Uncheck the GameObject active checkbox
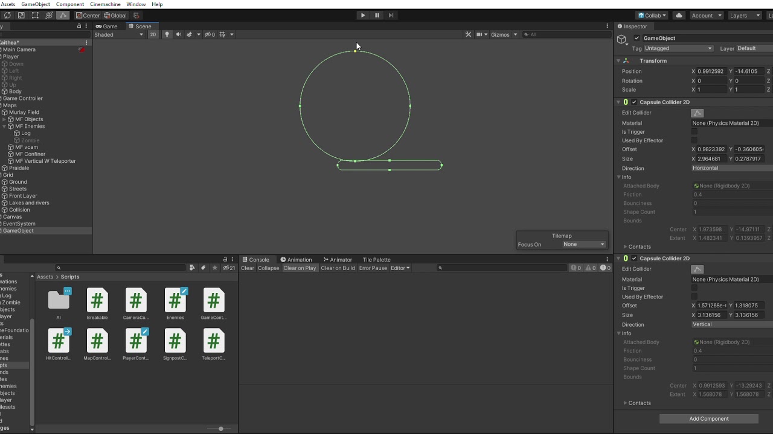 point(637,38)
